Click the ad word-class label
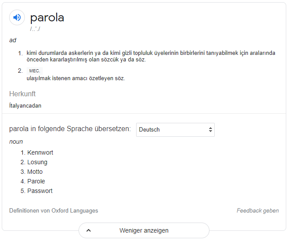Image resolution: width=288 pixels, height=240 pixels. tap(13, 40)
